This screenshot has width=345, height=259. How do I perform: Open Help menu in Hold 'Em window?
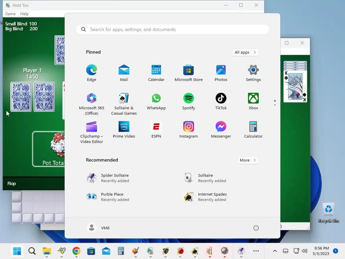tap(24, 13)
